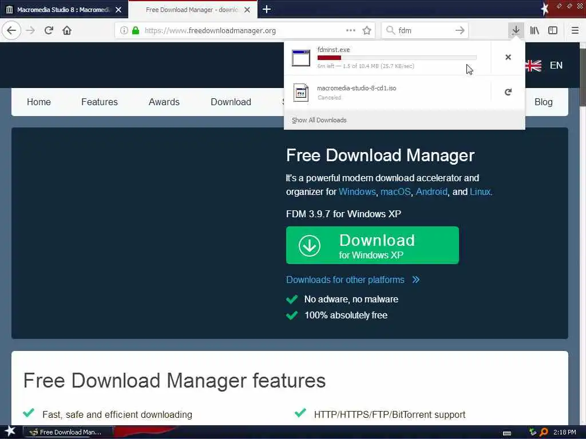Show site information icon in address bar
This screenshot has height=439, width=586.
click(124, 30)
